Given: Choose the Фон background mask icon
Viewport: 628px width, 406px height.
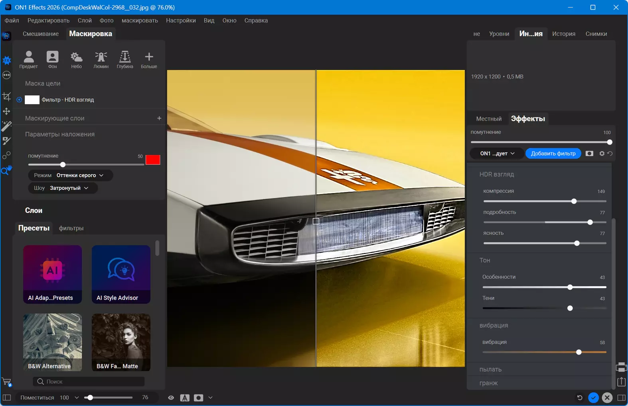Looking at the screenshot, I should tap(52, 59).
